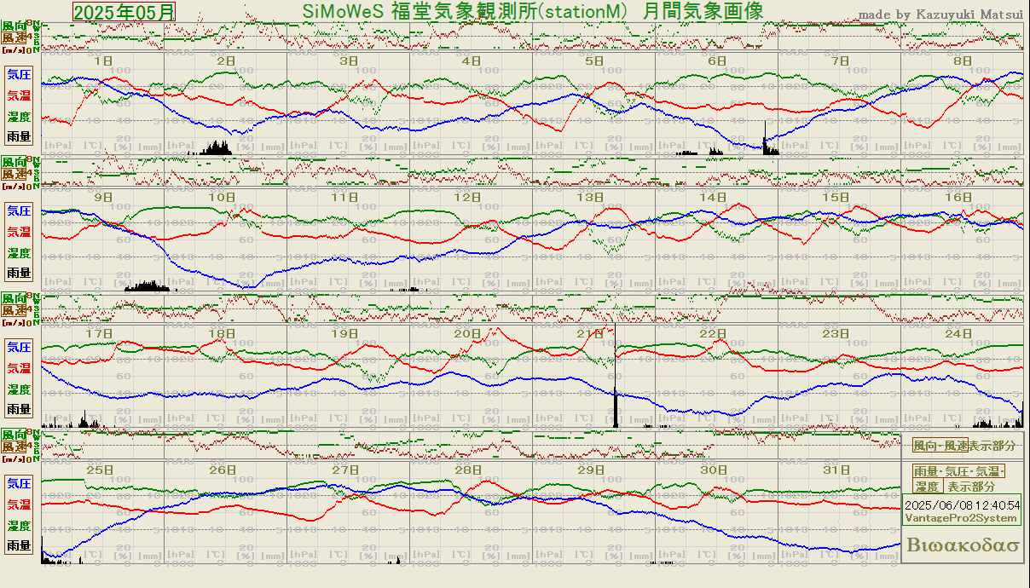This screenshot has height=588, width=1030.
Task: Click the 2025年05月 month box
Action: tap(124, 11)
